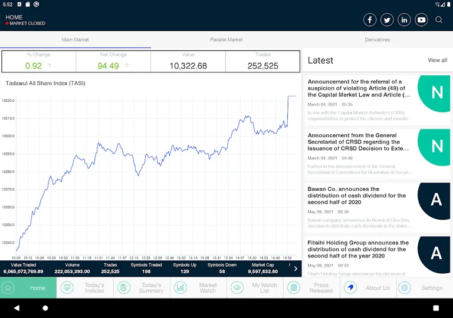The width and height of the screenshot is (453, 318).
Task: Switch to the Parallel Market tab
Action: pyautogui.click(x=226, y=39)
